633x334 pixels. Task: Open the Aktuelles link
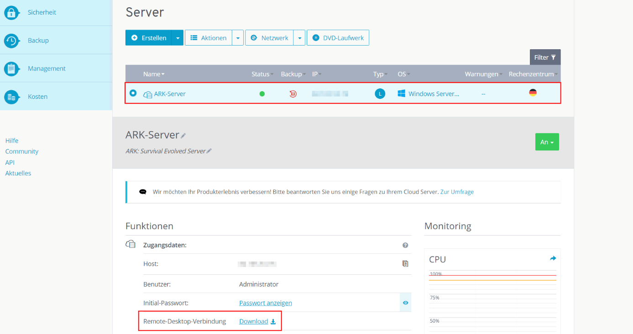(18, 173)
